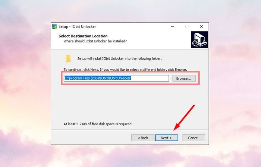Click the disabled maximize button
Image resolution: width=261 pixels, height=167 pixels.
point(187,26)
